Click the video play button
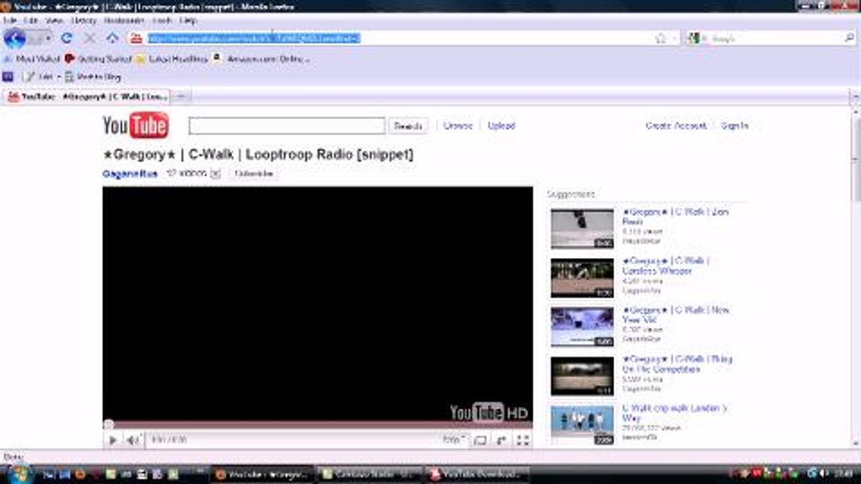The image size is (861, 484). 112,440
